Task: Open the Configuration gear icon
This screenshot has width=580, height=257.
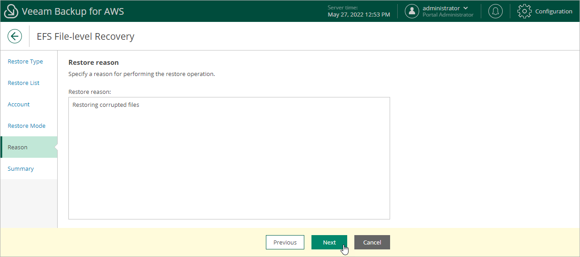Action: tap(525, 11)
